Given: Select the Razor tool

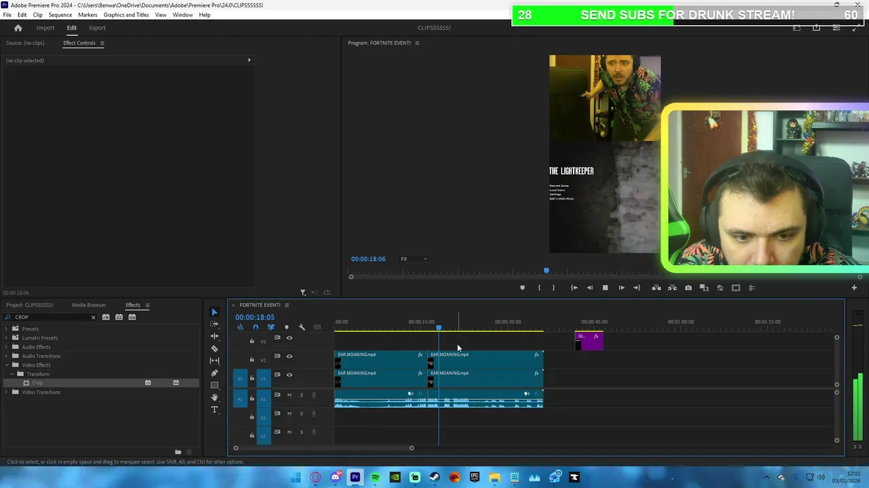Looking at the screenshot, I should [215, 348].
